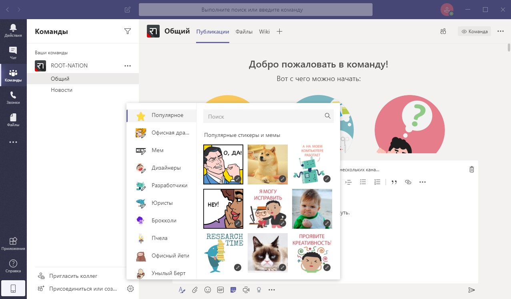Filter teams with the funnel icon
This screenshot has height=299, width=511.
point(128,31)
